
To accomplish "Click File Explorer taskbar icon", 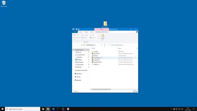I will pos(48,109).
